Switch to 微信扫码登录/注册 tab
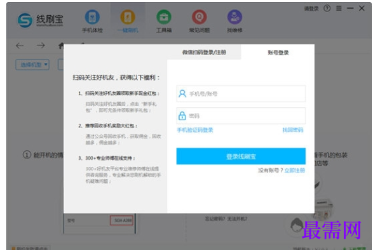The height and width of the screenshot is (250, 373). (x=204, y=52)
